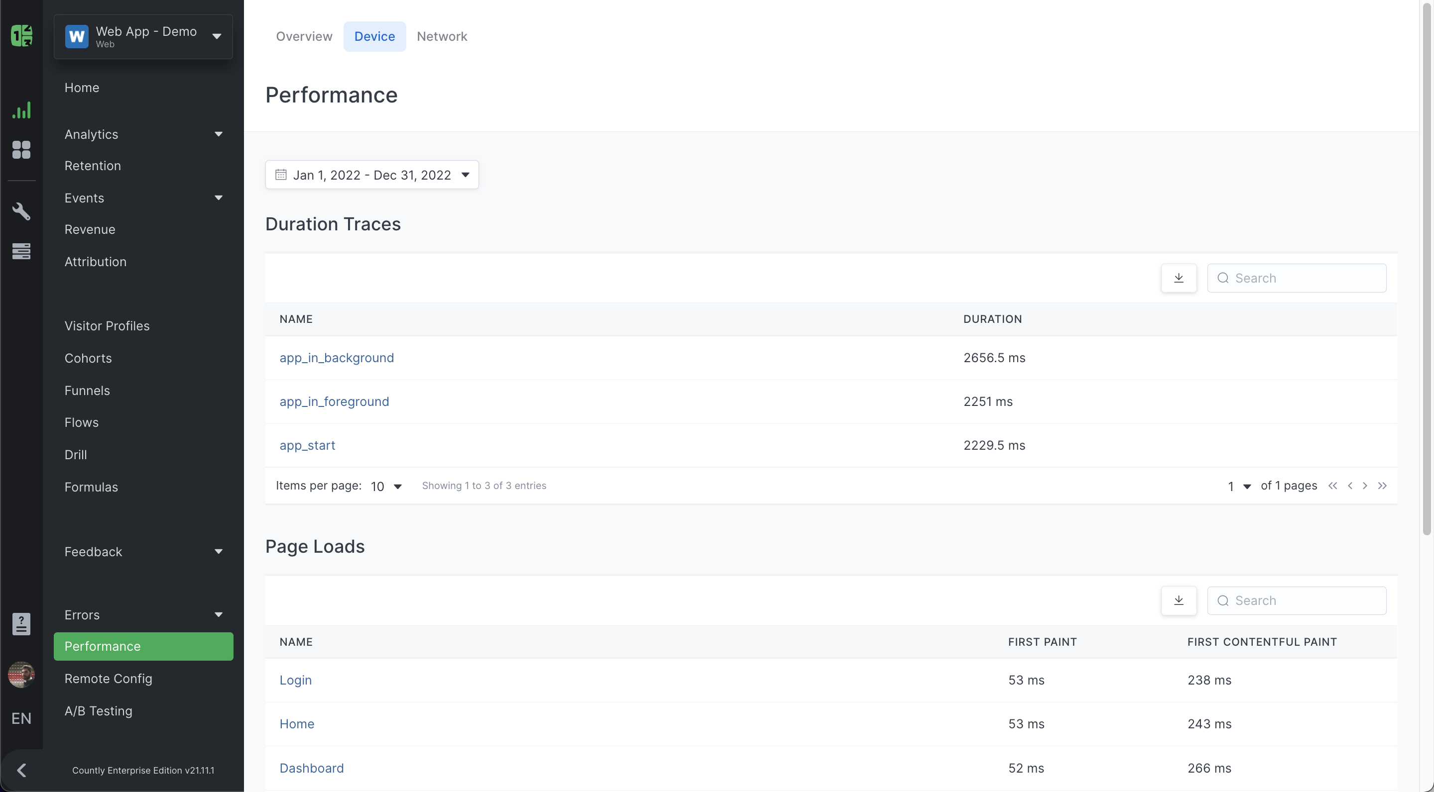Screen dimensions: 1434x792
Task: Open the page number dropdown
Action: coord(1239,486)
